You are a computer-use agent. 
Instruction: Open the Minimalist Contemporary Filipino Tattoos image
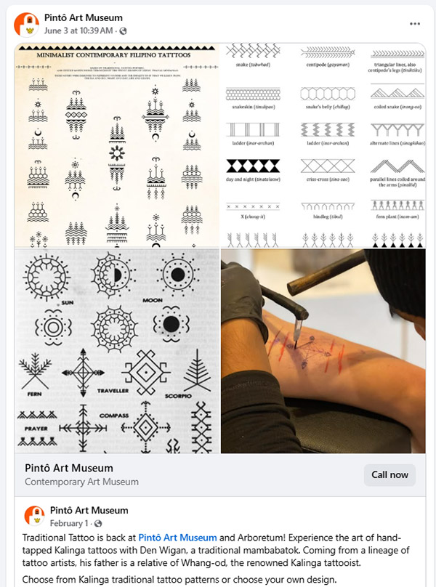pyautogui.click(x=117, y=145)
